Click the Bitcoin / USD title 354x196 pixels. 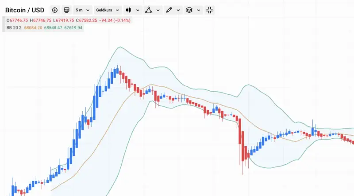[x=25, y=10]
